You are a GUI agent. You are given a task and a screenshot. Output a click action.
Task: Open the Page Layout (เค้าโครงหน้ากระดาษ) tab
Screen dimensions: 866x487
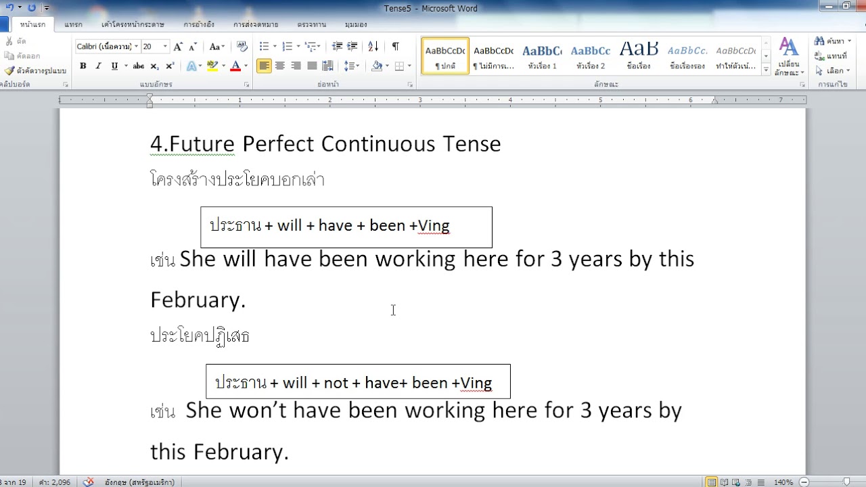[x=133, y=24]
